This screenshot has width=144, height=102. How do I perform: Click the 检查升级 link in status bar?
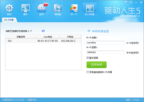[x=32, y=100]
